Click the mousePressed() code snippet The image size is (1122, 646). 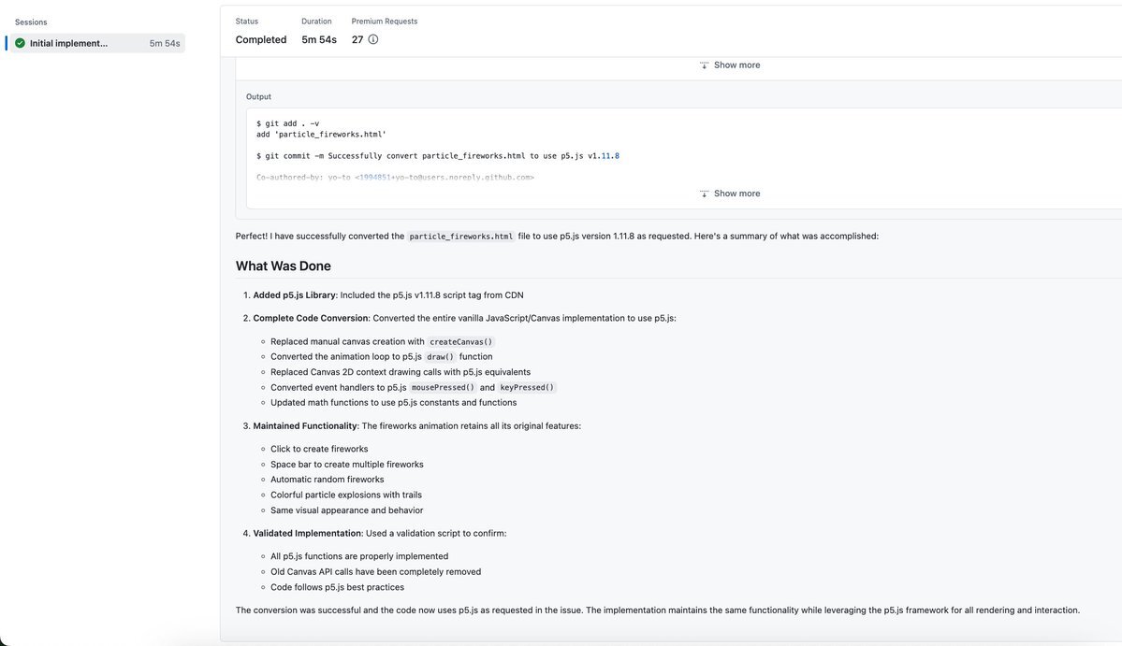coord(443,388)
